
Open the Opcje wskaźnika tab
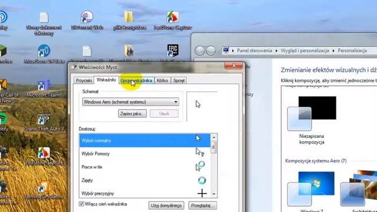point(136,81)
